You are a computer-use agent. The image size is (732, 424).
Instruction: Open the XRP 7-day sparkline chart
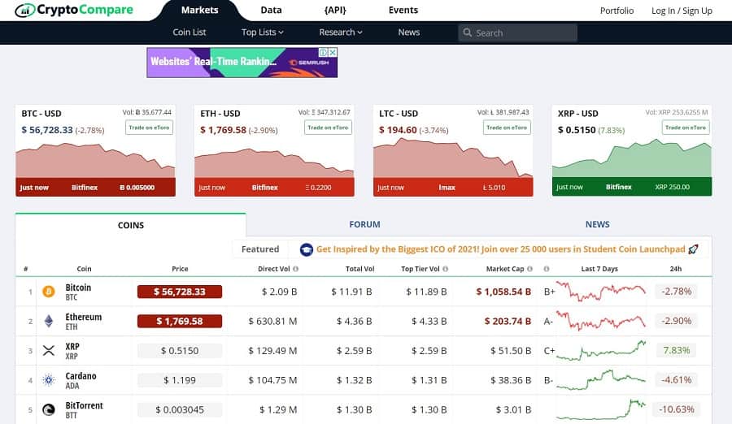coord(601,350)
